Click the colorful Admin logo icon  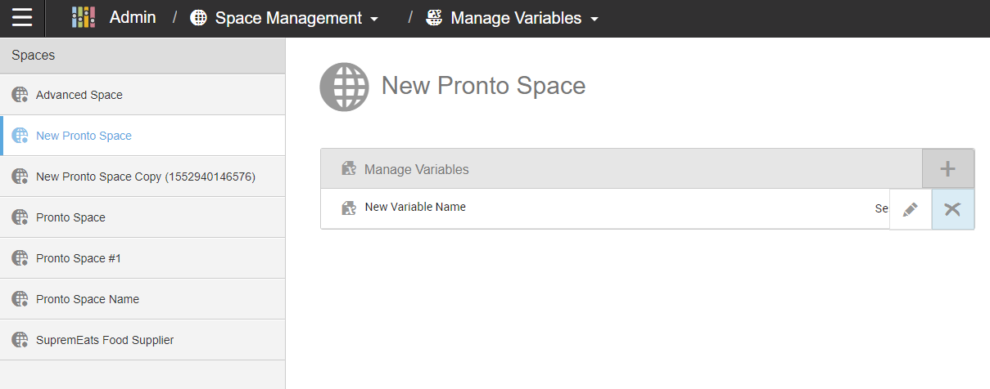pos(84,18)
